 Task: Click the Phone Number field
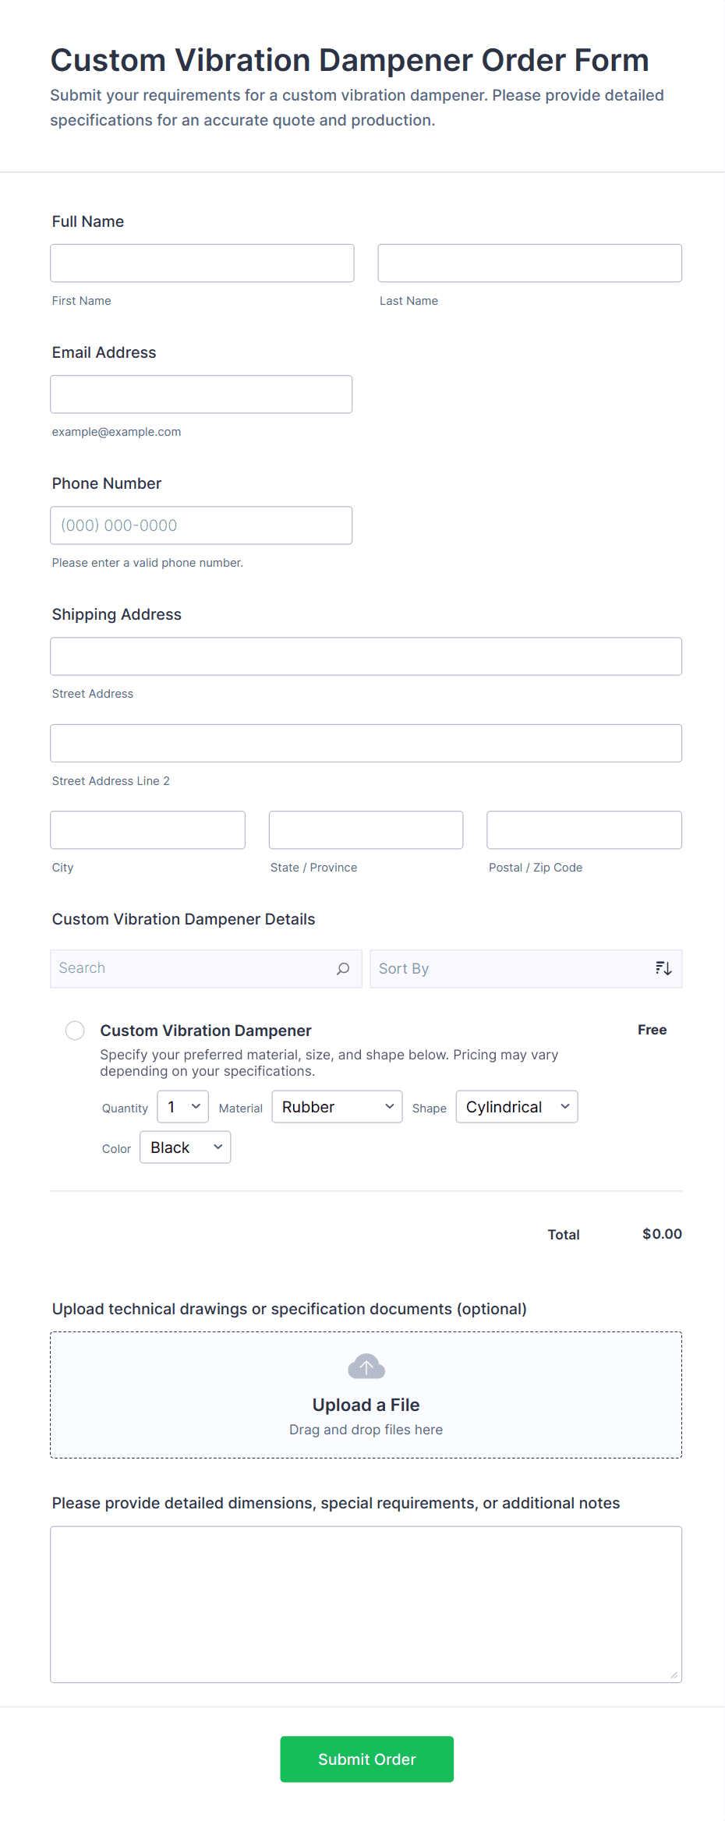(x=201, y=525)
